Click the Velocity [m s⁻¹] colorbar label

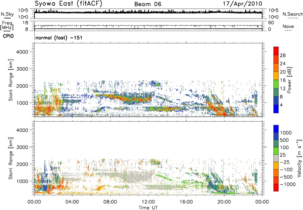point(299,158)
